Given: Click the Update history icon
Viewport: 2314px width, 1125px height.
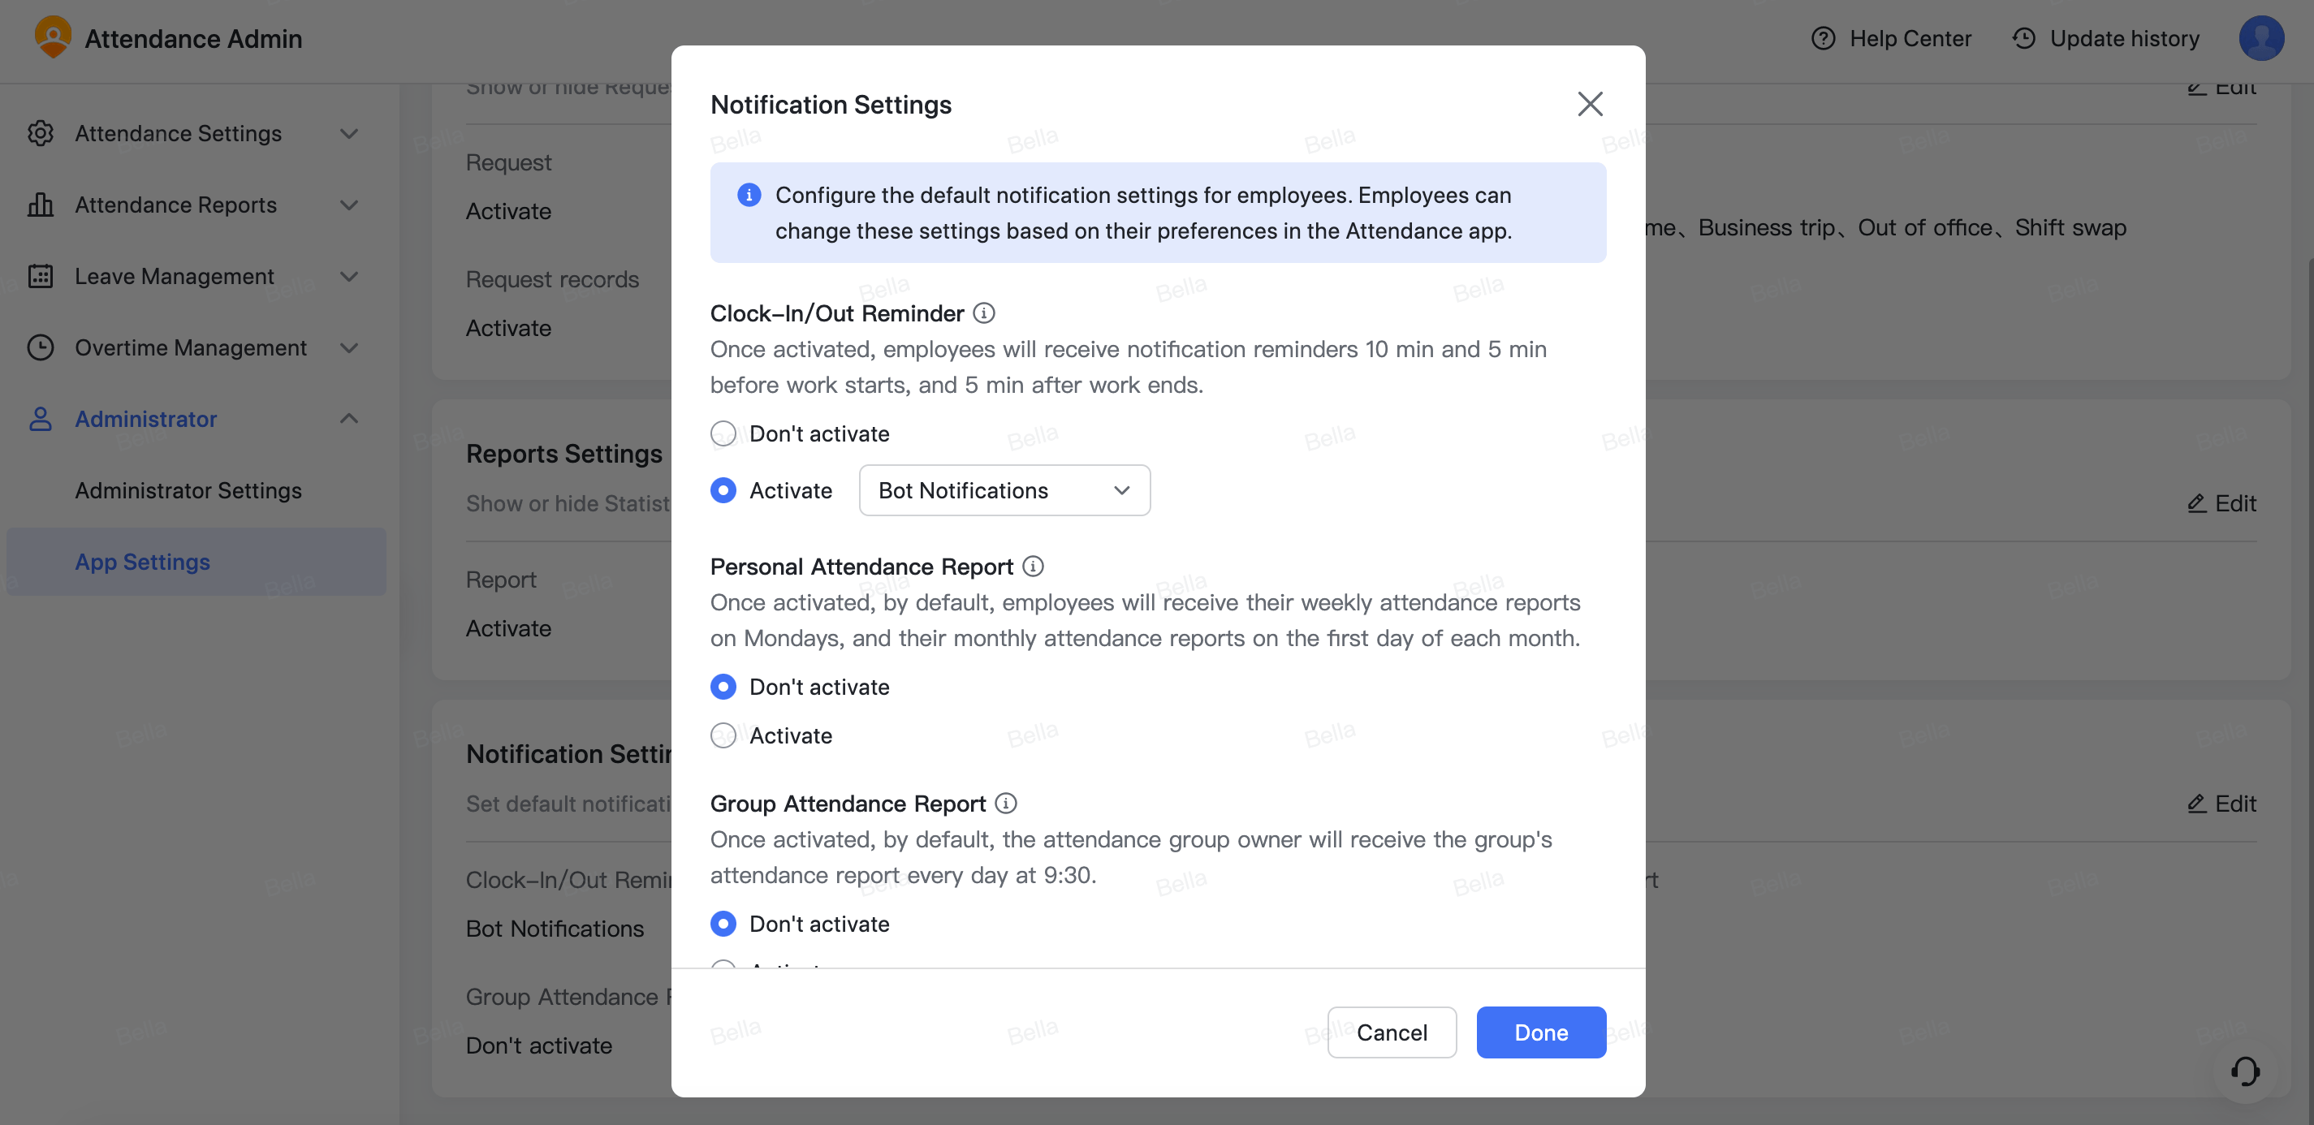Looking at the screenshot, I should click(x=2022, y=37).
